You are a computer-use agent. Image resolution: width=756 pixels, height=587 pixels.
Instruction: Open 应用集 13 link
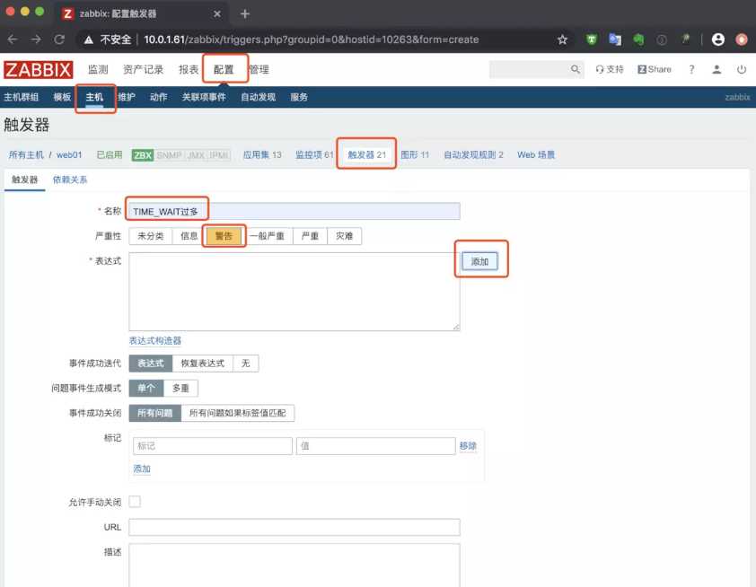262,154
